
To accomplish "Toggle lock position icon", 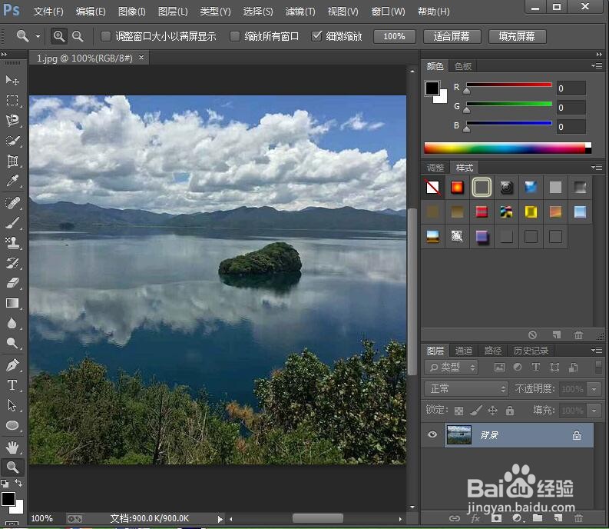I will click(492, 411).
